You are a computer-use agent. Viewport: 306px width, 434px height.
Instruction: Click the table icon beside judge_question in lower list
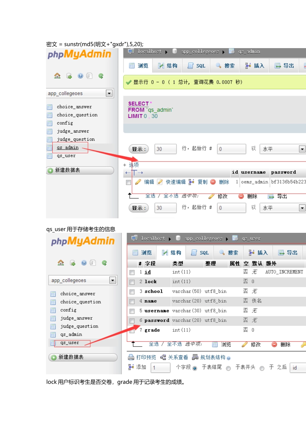(53, 326)
